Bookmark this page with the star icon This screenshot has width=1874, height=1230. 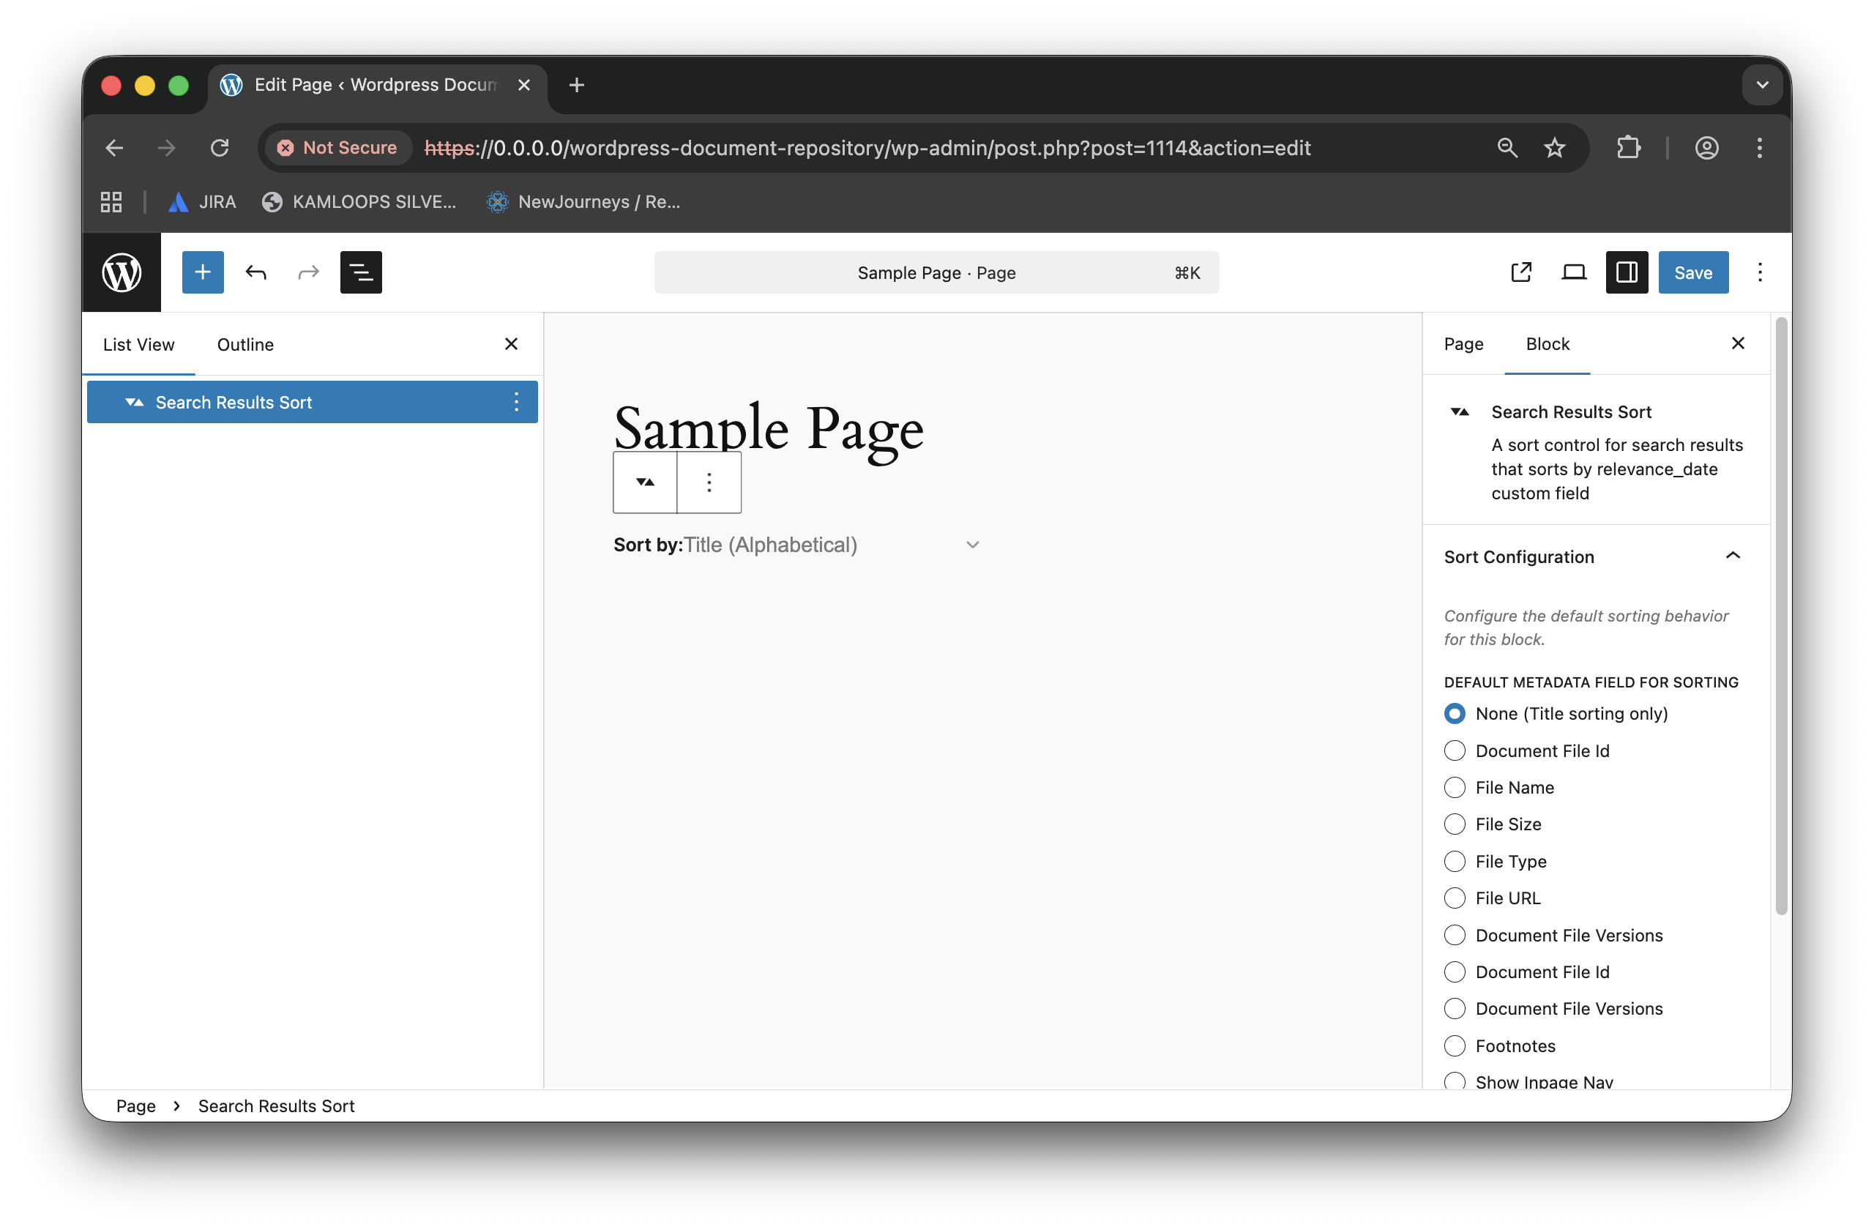tap(1553, 148)
